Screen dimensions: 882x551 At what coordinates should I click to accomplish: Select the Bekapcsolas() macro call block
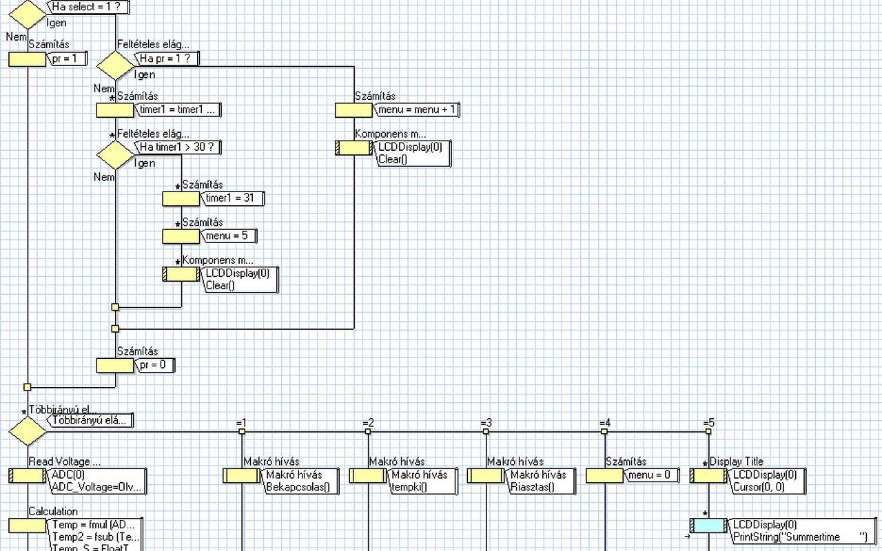[x=243, y=476]
